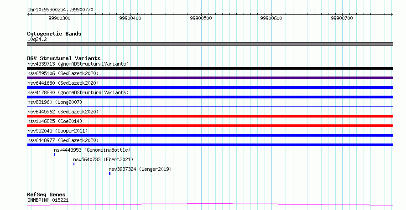Click nsv6448977 Sedlazeck2020 label
Screen dimensions: 406x210
(63, 140)
